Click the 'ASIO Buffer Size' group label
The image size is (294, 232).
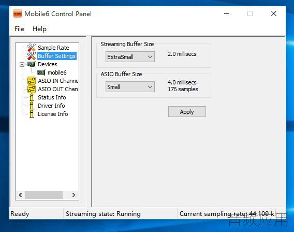click(x=121, y=74)
